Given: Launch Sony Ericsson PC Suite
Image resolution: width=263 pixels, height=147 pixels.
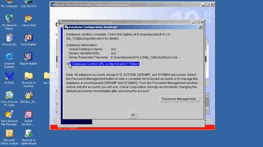Looking at the screenshot, I should [9, 99].
